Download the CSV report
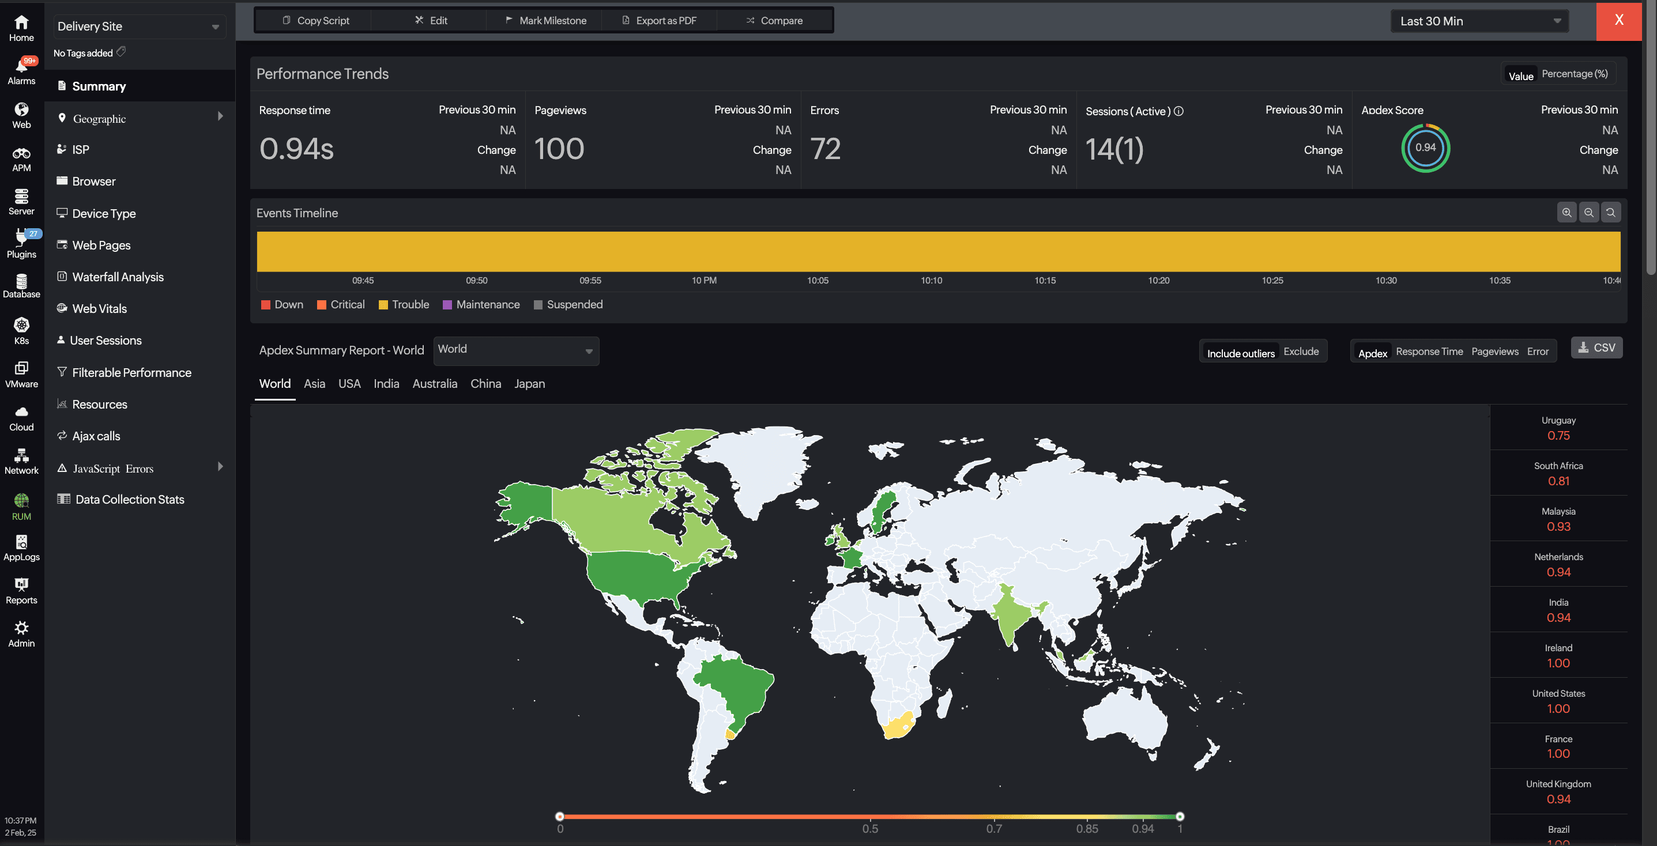The width and height of the screenshot is (1657, 846). click(1596, 348)
